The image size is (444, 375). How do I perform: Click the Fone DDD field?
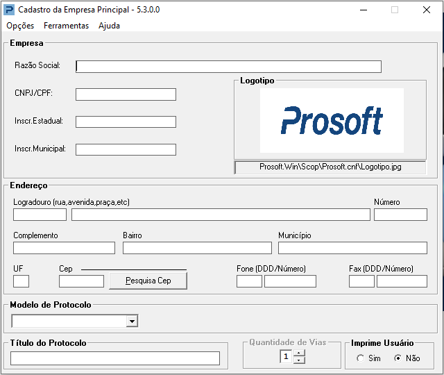pos(249,281)
